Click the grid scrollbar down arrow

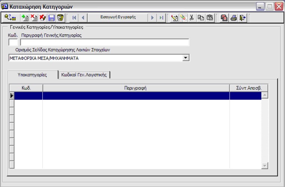265,165
